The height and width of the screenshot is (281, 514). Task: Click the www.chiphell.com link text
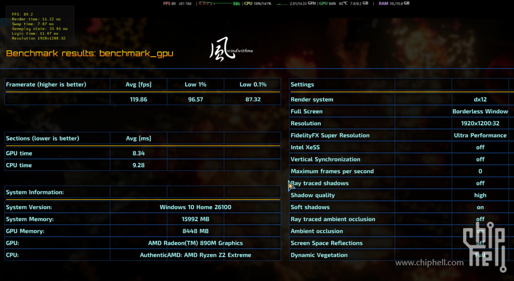[x=429, y=263]
